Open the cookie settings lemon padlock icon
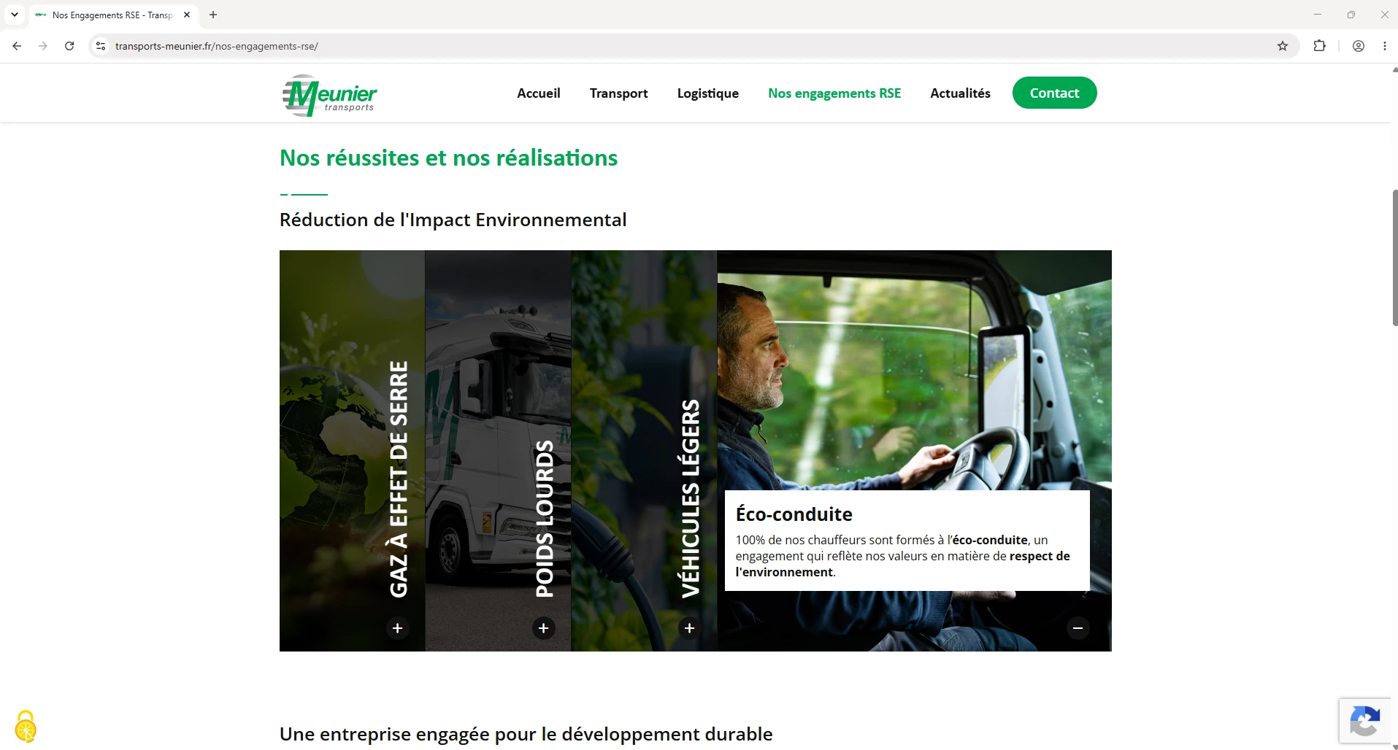The width and height of the screenshot is (1398, 750). point(26,726)
